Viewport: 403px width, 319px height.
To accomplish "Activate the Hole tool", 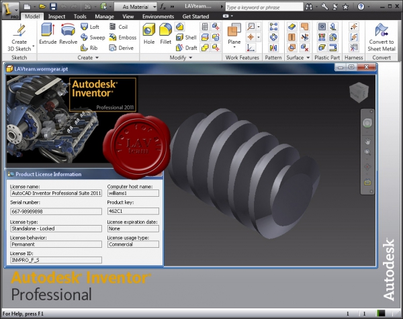I will point(149,34).
